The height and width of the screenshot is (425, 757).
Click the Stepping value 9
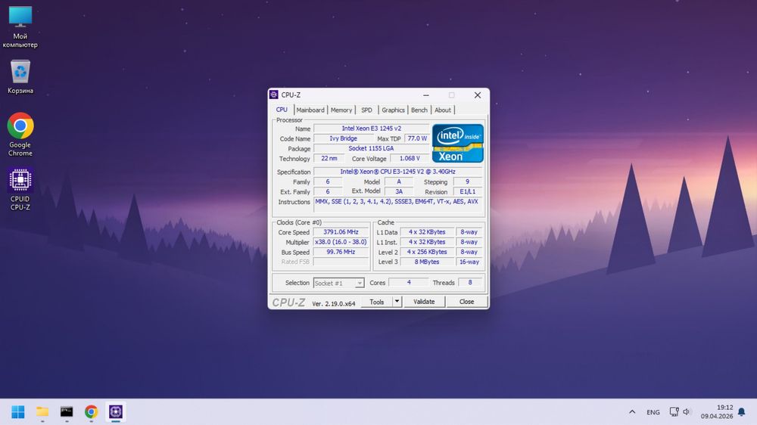467,181
